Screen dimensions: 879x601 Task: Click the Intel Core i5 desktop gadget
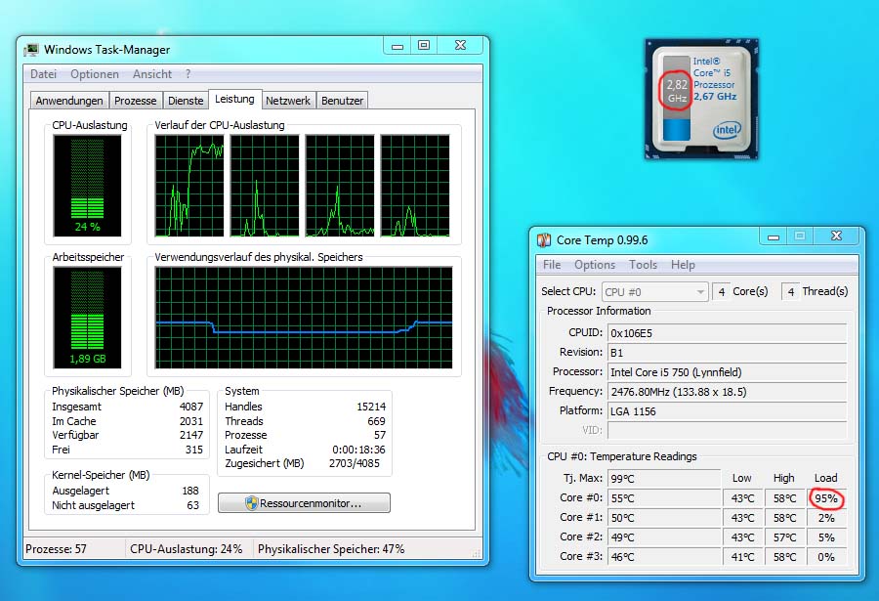(x=702, y=100)
